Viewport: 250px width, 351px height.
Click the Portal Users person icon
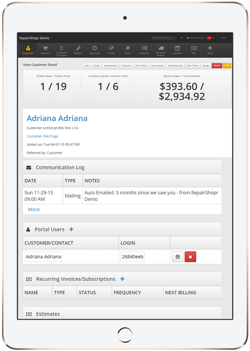28,229
